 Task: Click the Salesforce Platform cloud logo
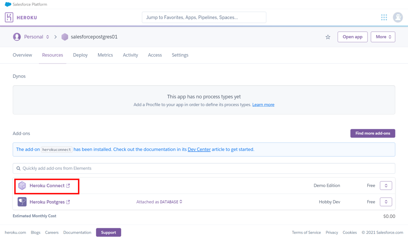tap(8, 4)
